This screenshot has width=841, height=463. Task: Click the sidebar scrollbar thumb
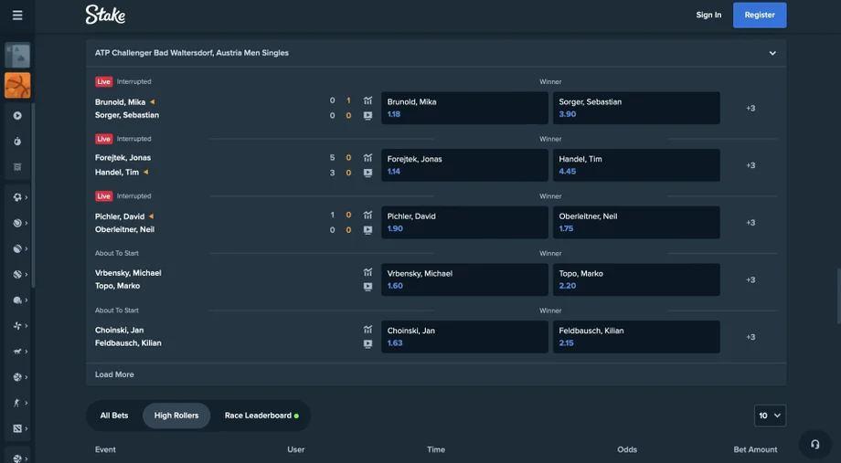(33, 195)
